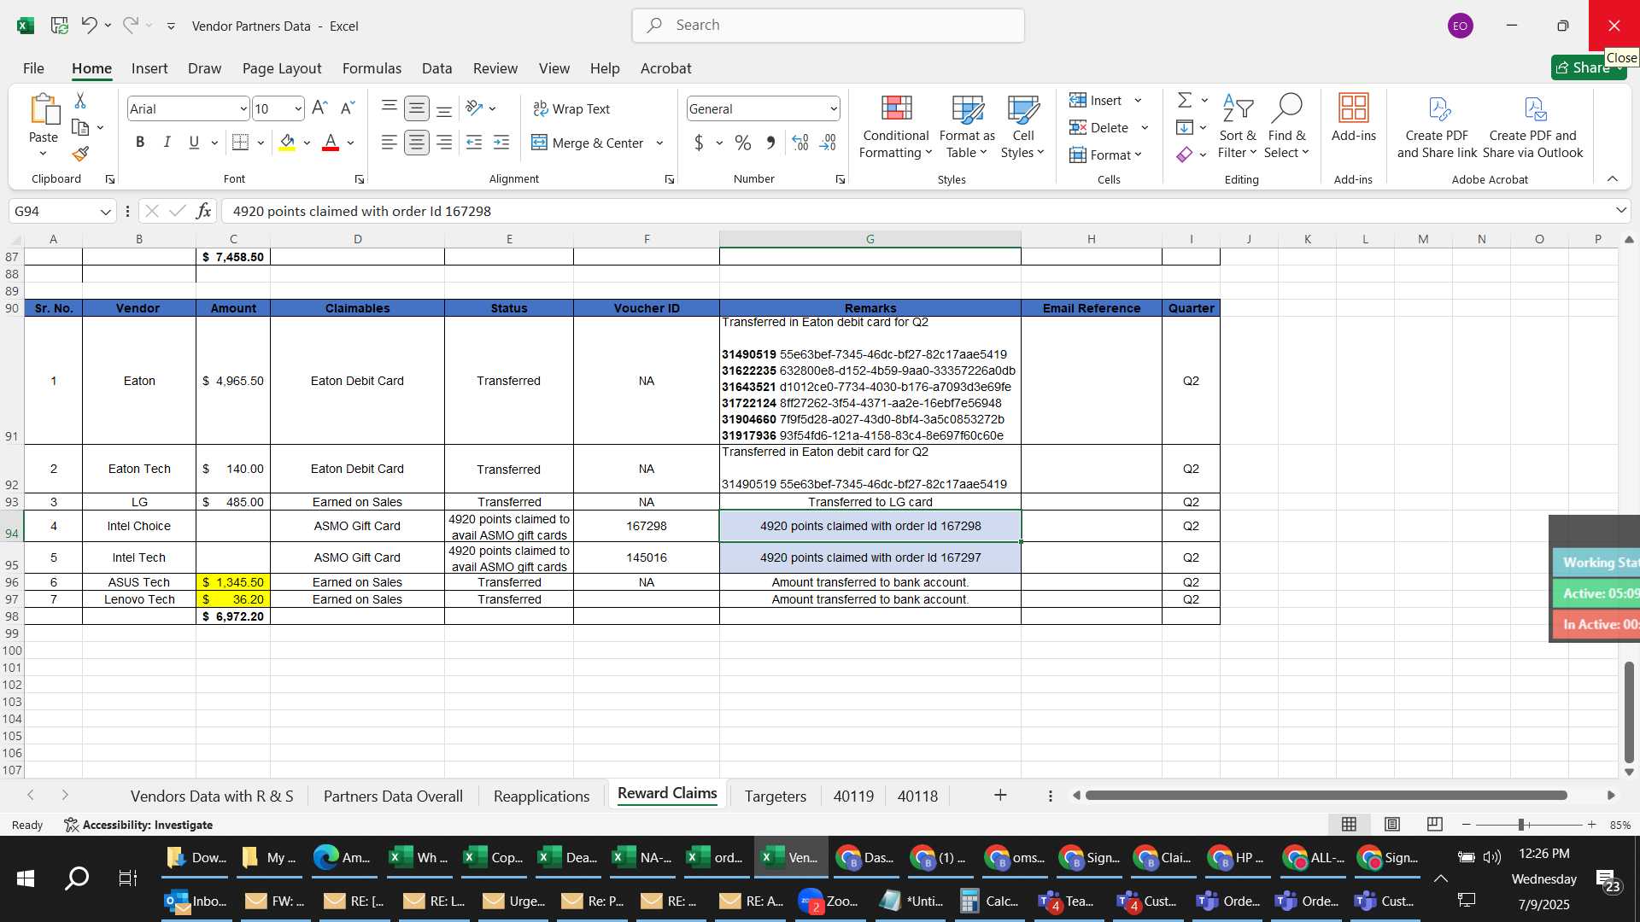Open Find & Select button
1640x922 pixels.
[1287, 125]
